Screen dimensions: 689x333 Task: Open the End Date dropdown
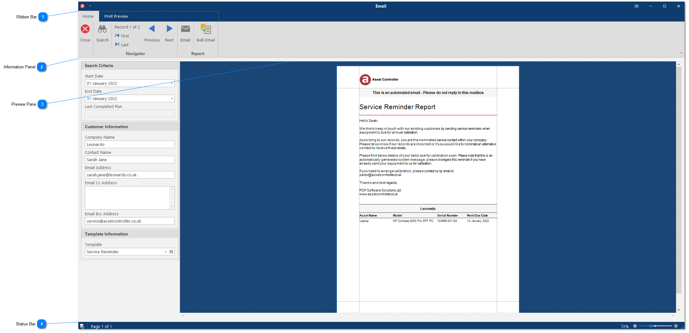(172, 98)
